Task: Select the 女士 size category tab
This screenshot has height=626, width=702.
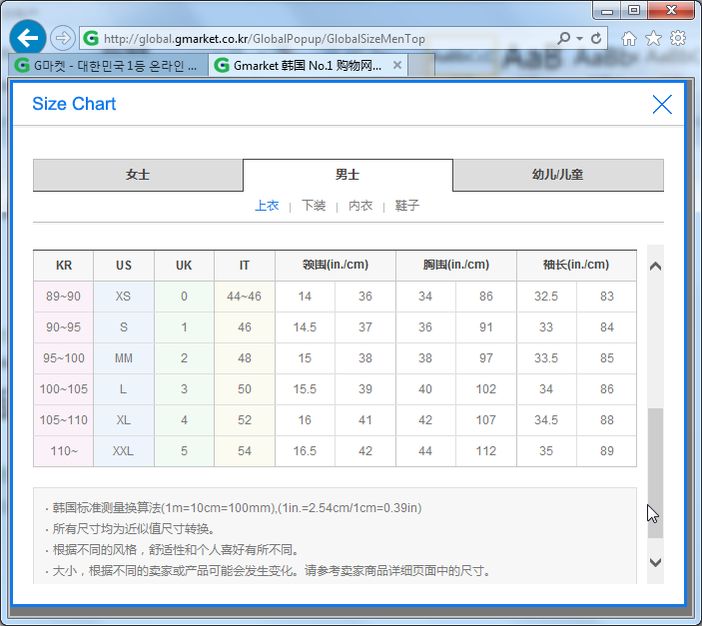Action: 138,175
